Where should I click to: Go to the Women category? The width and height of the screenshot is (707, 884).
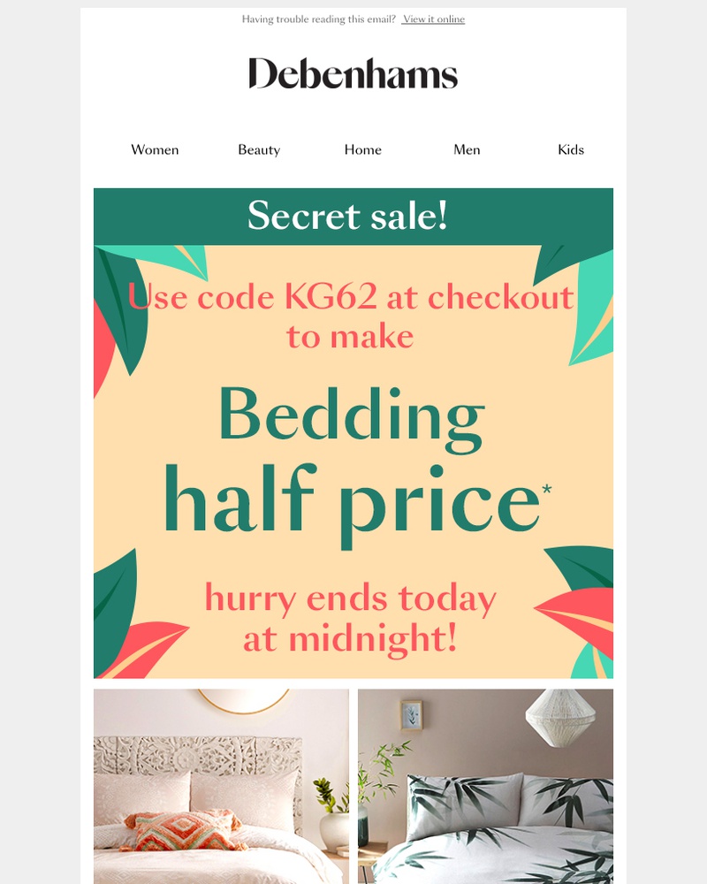(155, 149)
